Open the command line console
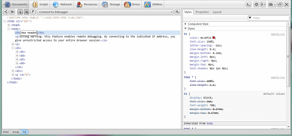This screenshot has height=136, width=292. 248,4
